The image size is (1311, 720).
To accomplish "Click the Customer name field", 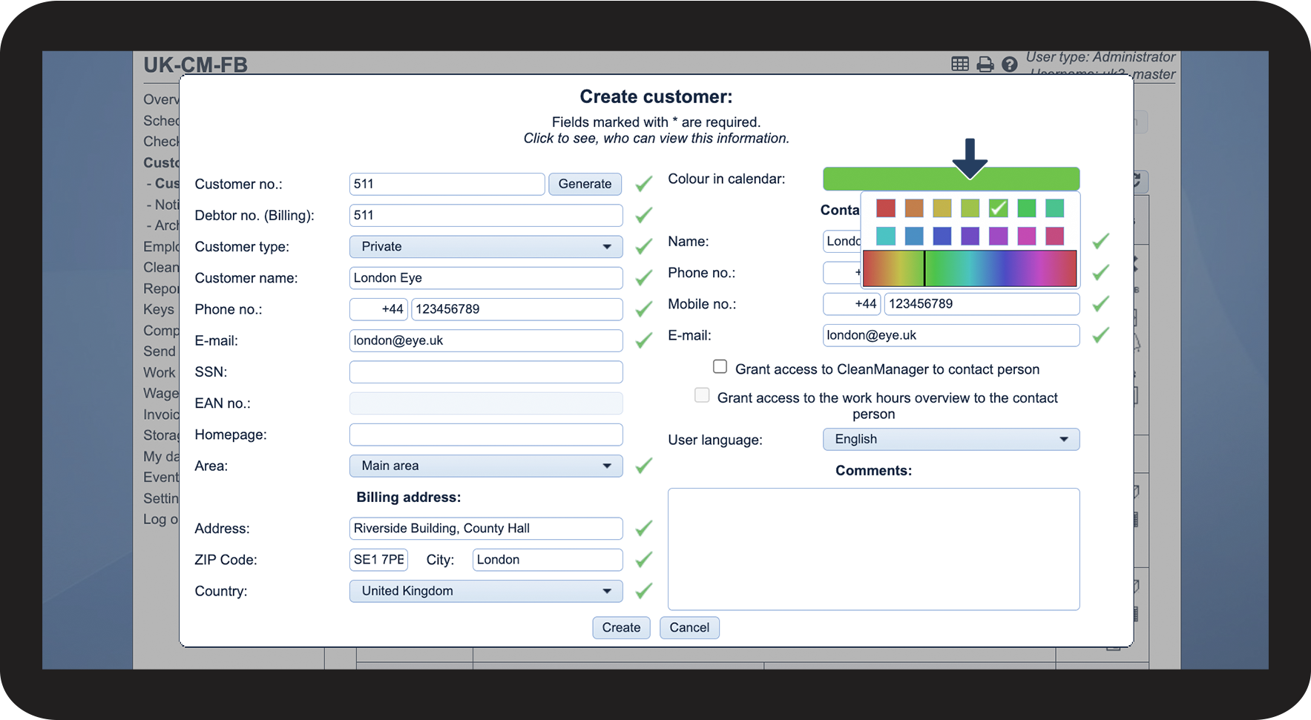I will pyautogui.click(x=486, y=278).
